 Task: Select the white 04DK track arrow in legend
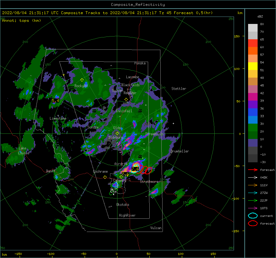tap(253, 178)
